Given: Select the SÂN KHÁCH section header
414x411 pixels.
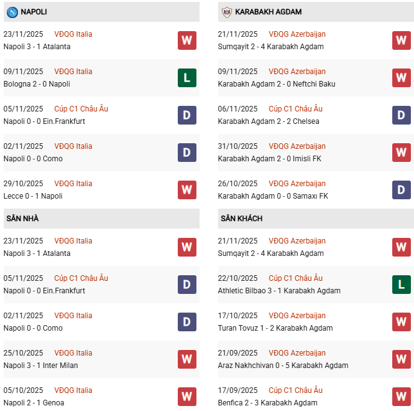Looking at the screenshot, I should (241, 219).
